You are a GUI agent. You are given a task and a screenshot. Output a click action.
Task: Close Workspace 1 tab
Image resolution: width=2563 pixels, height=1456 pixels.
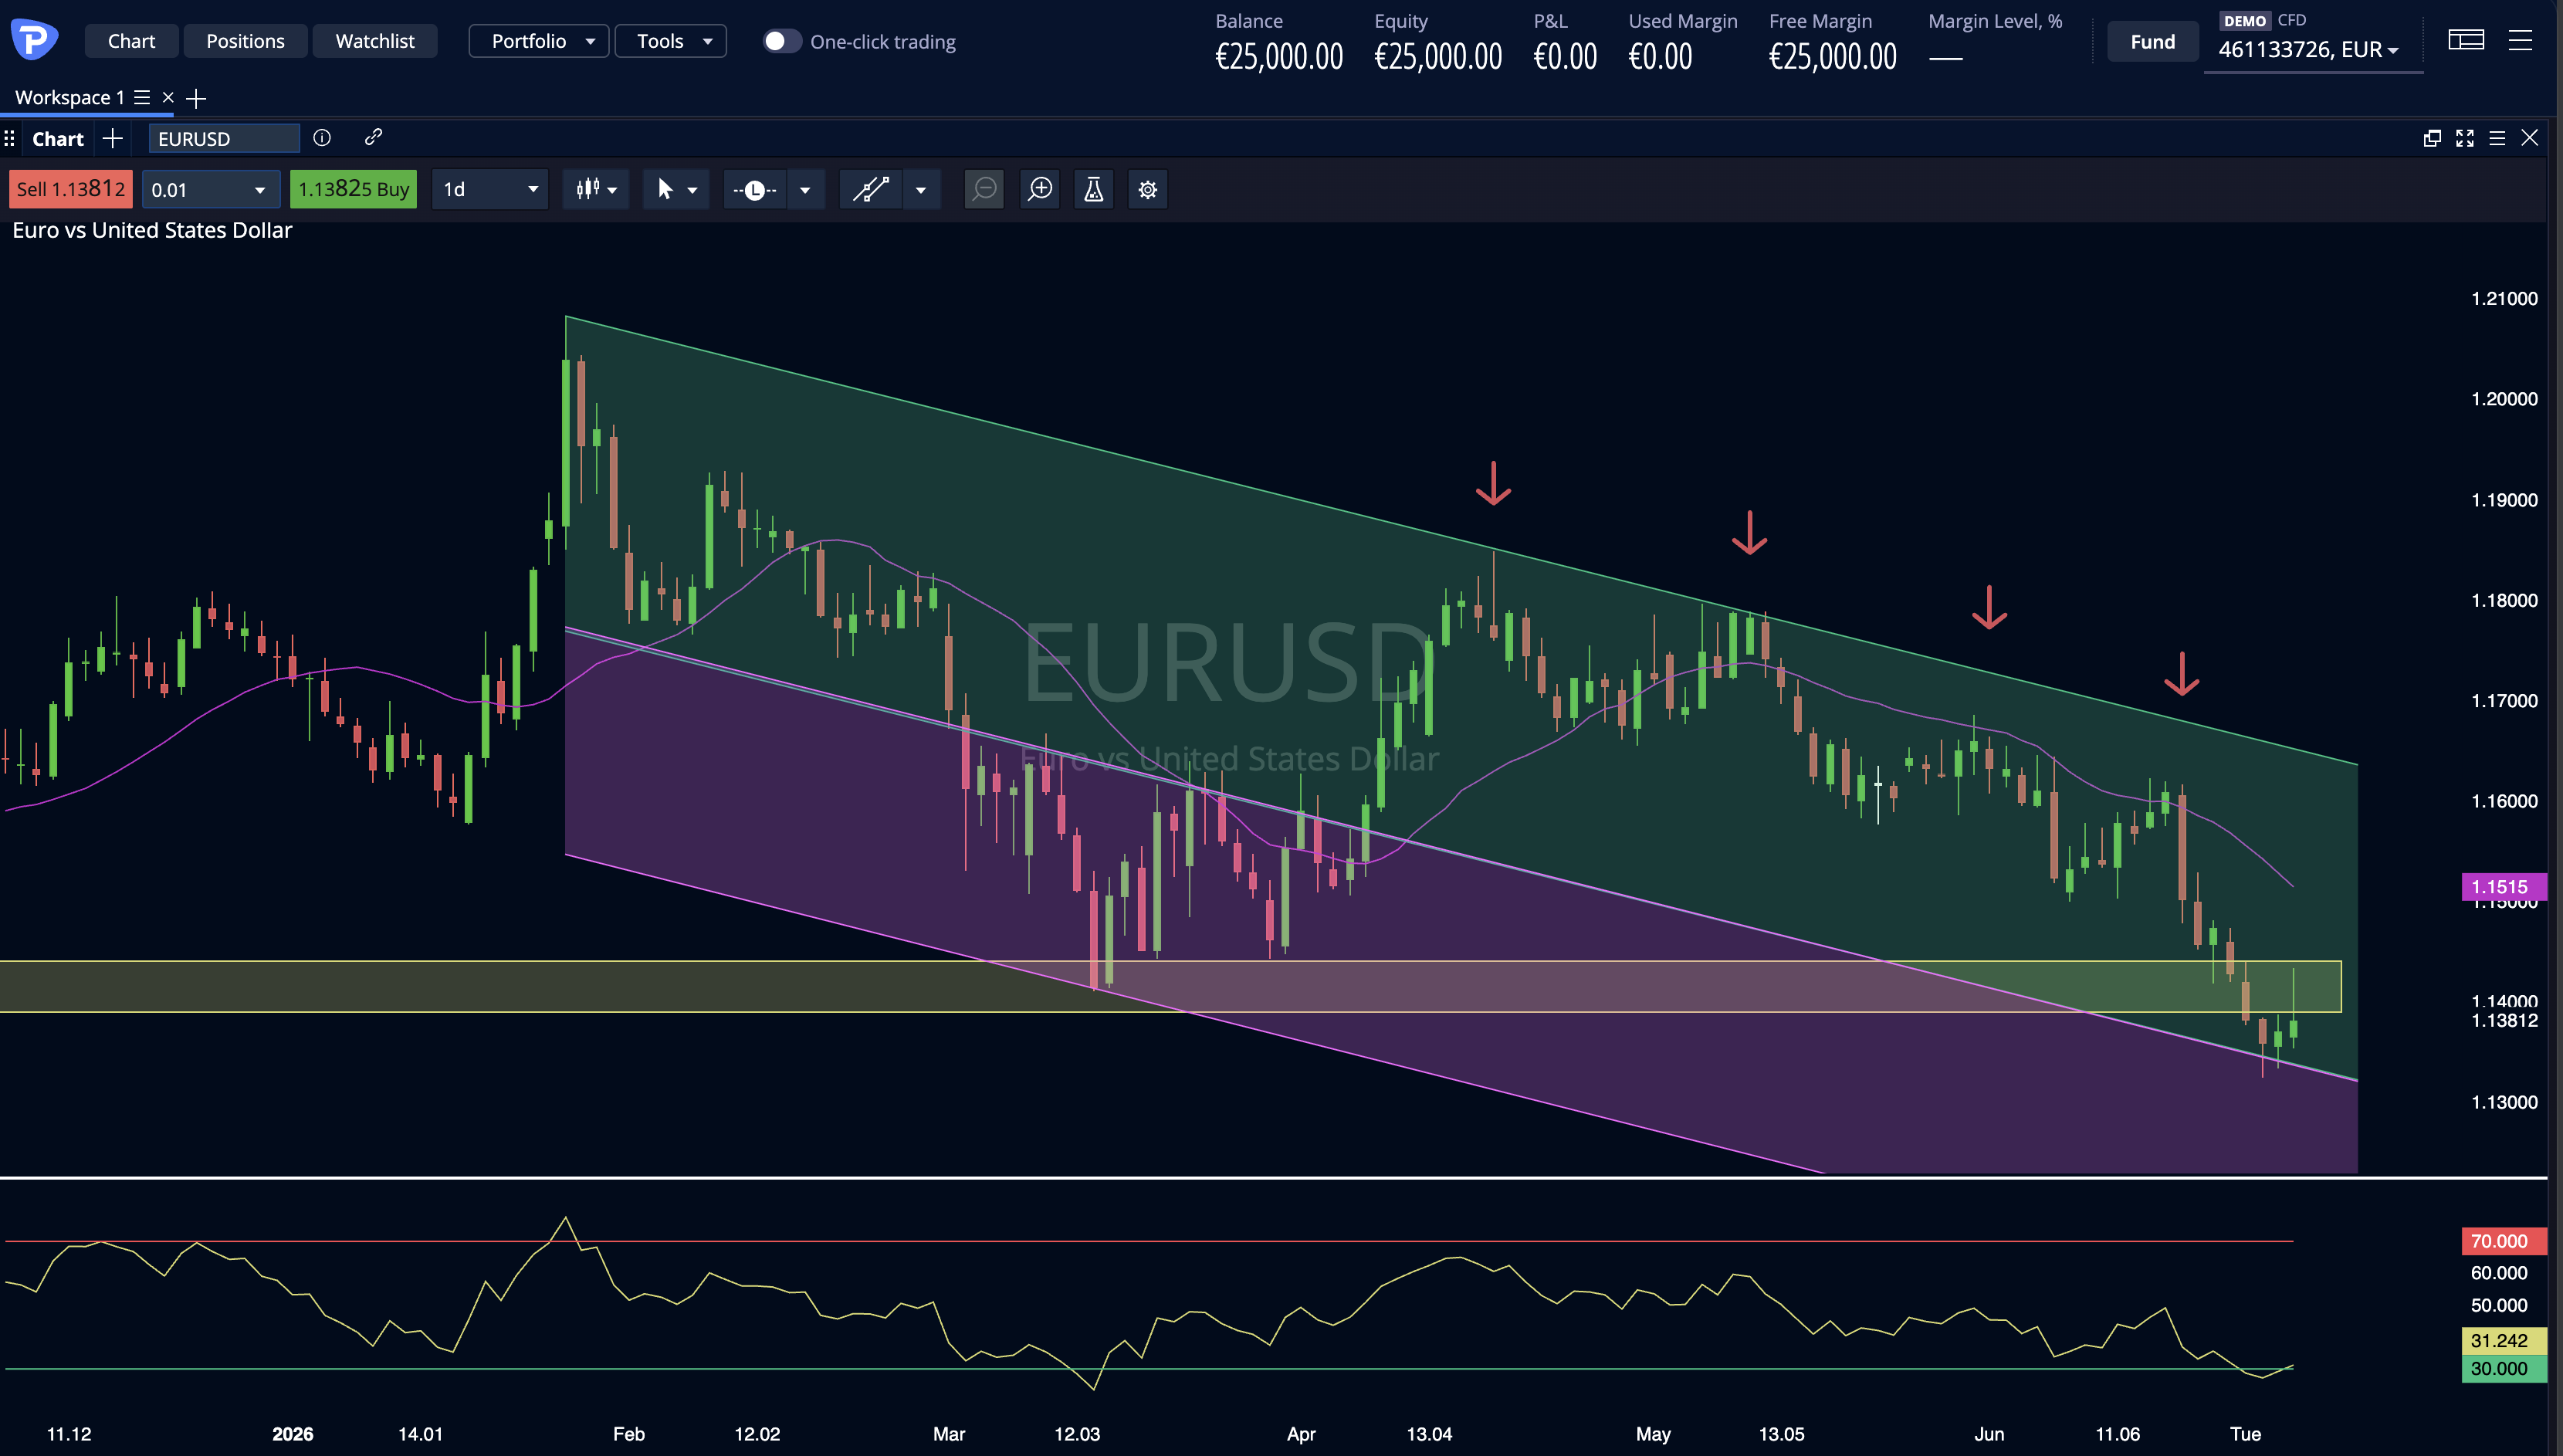(x=168, y=97)
